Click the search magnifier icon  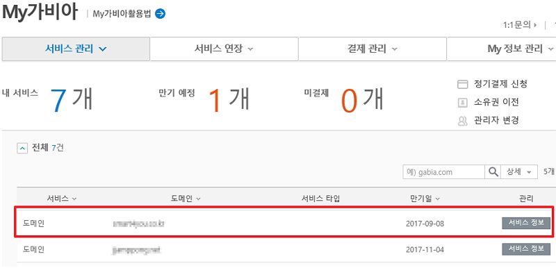pos(493,172)
